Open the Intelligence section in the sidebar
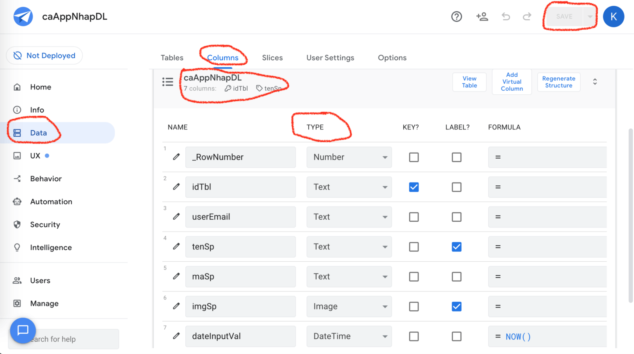Viewport: 634px width, 354px height. 50,247
